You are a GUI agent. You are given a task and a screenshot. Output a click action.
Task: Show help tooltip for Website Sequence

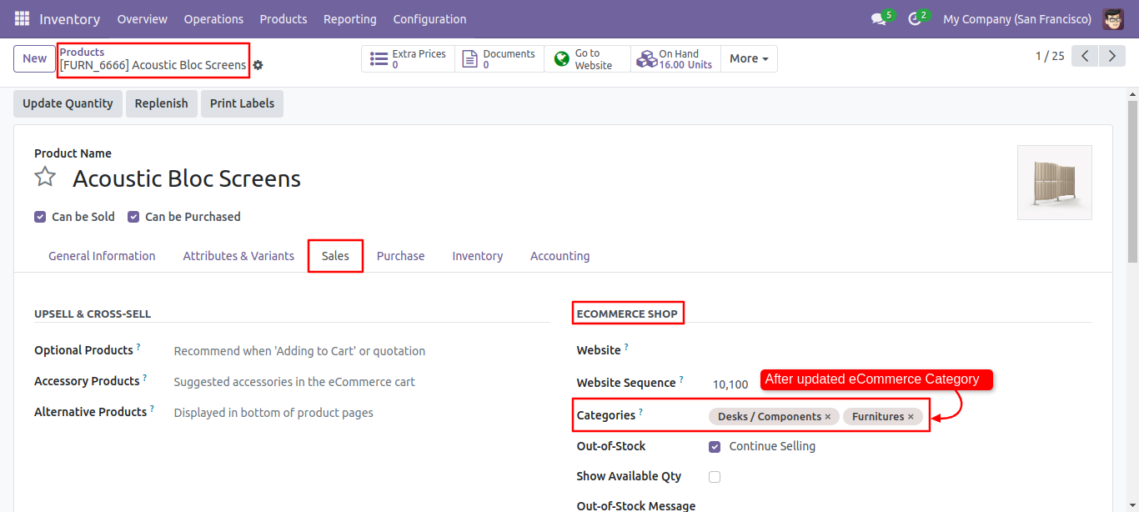click(x=681, y=379)
